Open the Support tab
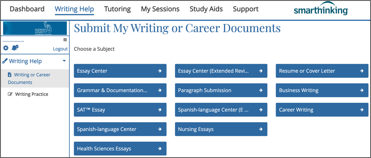371x158 pixels. click(246, 9)
